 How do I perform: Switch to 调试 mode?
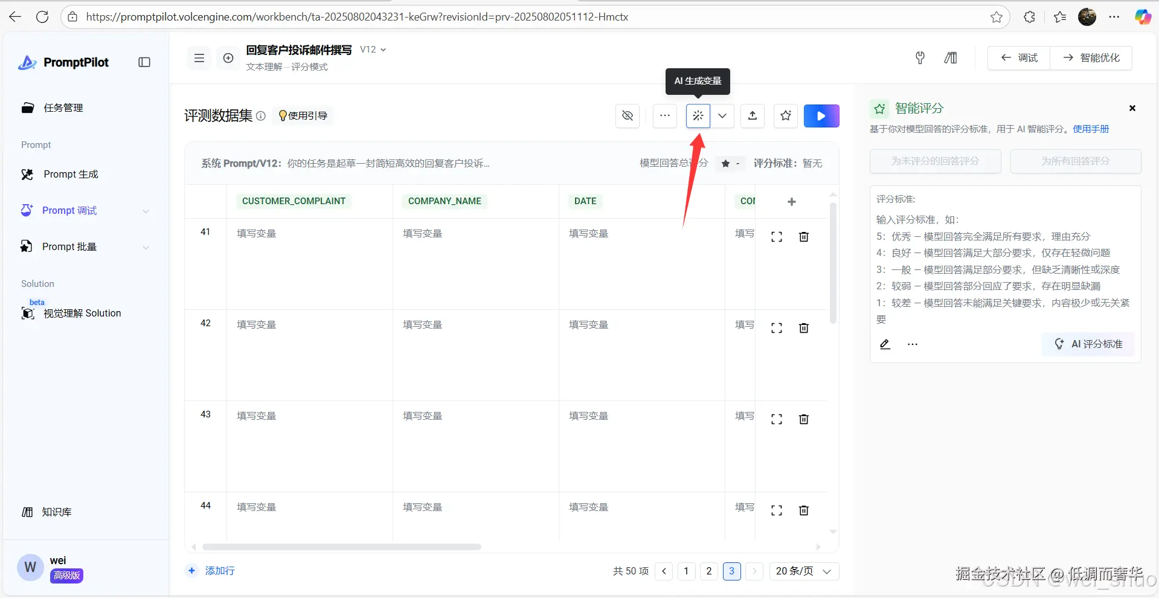pyautogui.click(x=1019, y=58)
